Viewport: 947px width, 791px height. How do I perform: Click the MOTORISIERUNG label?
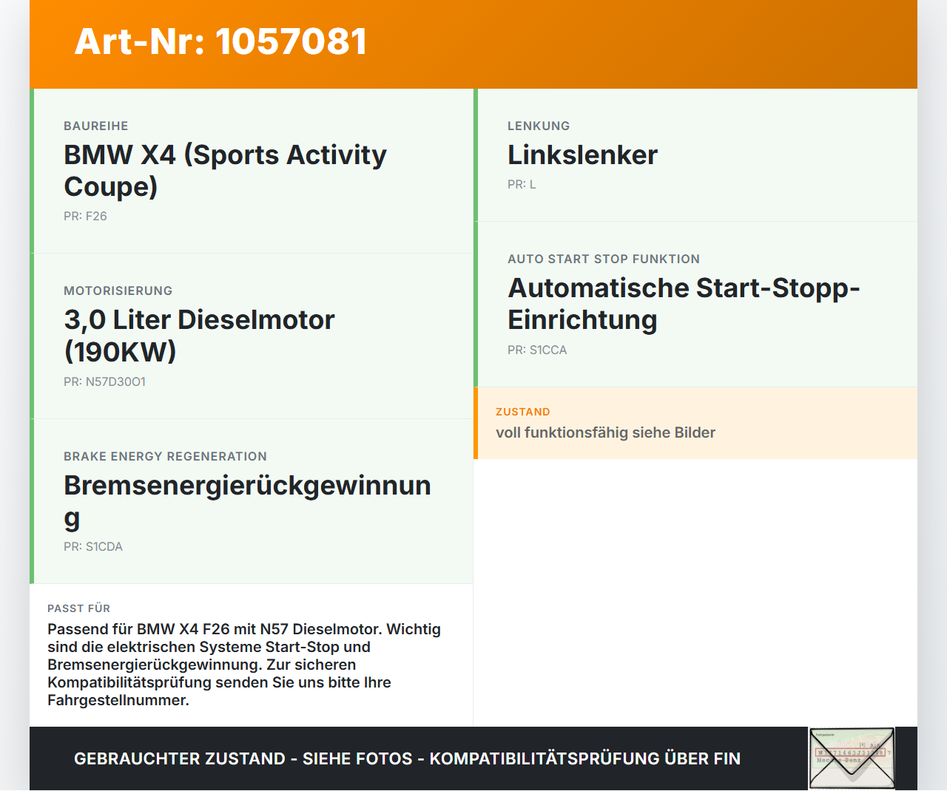(x=118, y=291)
